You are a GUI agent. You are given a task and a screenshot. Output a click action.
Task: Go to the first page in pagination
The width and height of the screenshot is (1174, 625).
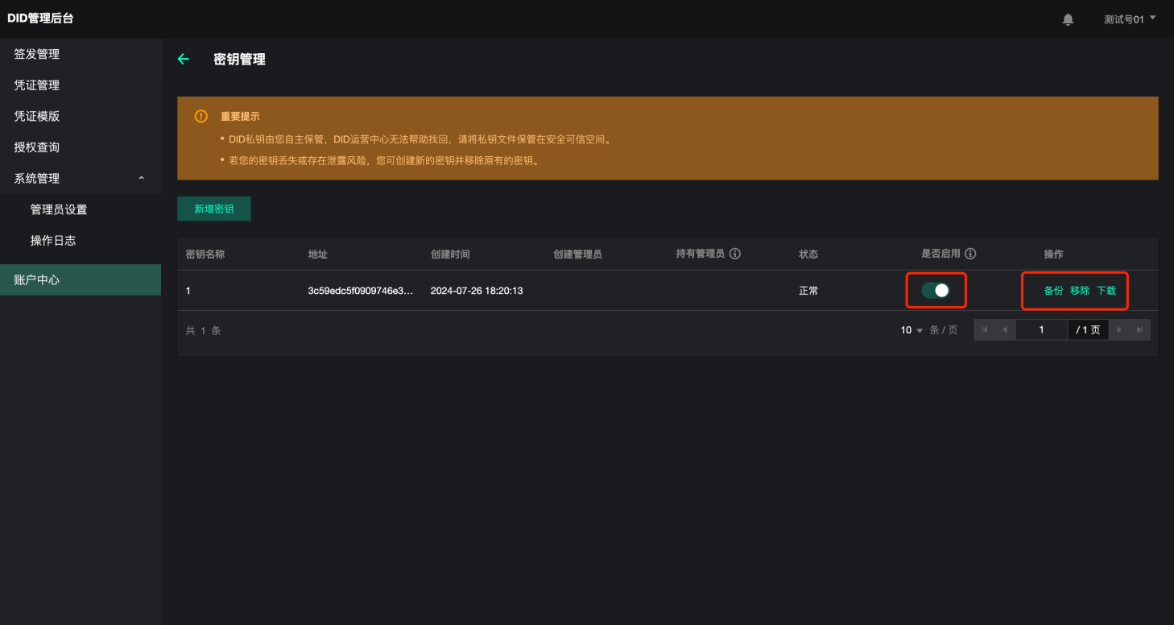(984, 330)
